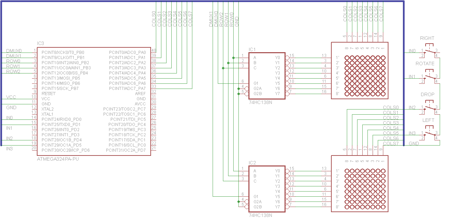Select pin name PCINT14/MISO_PB6

pos(61,83)
